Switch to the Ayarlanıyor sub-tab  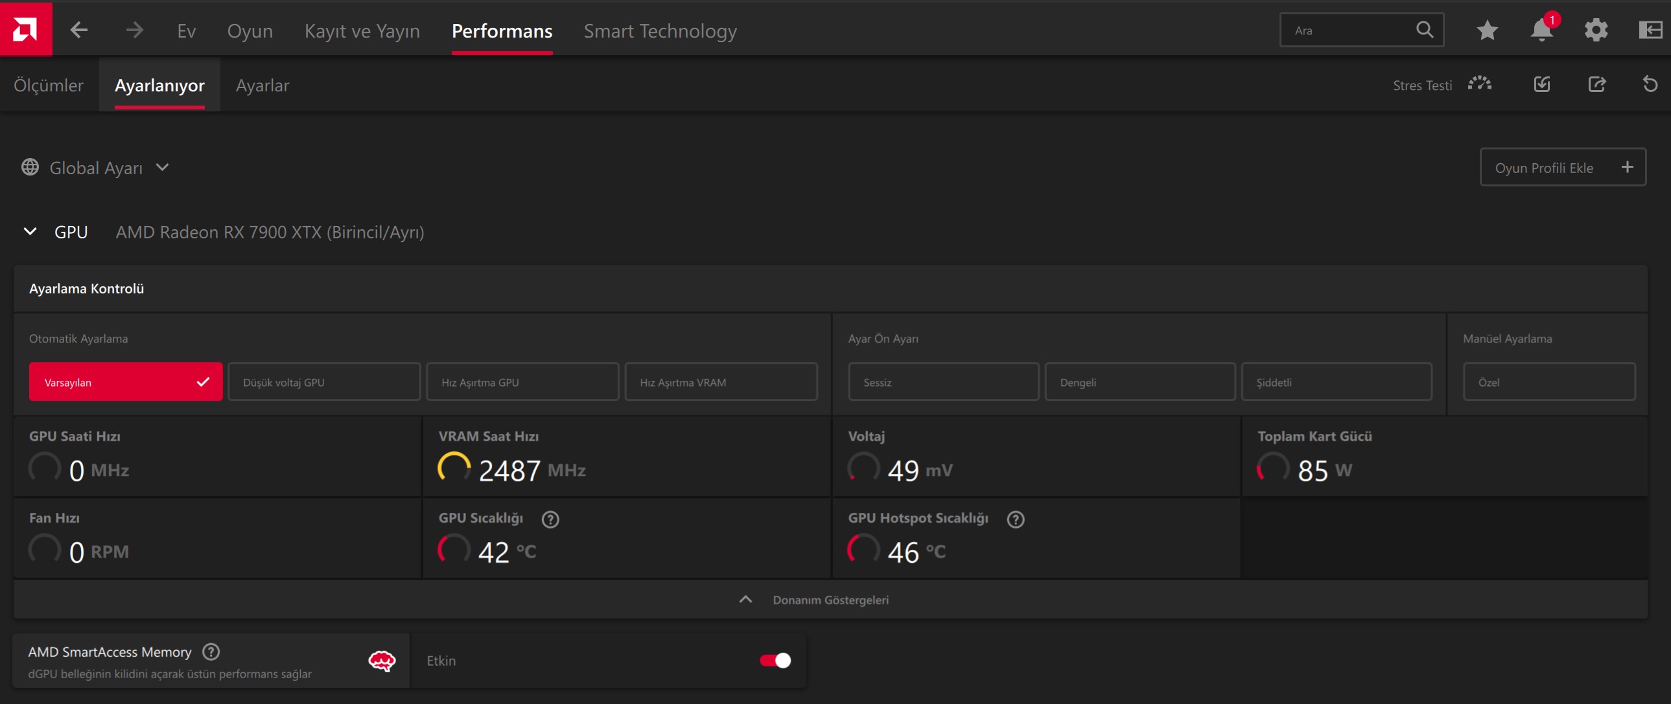[x=159, y=85]
